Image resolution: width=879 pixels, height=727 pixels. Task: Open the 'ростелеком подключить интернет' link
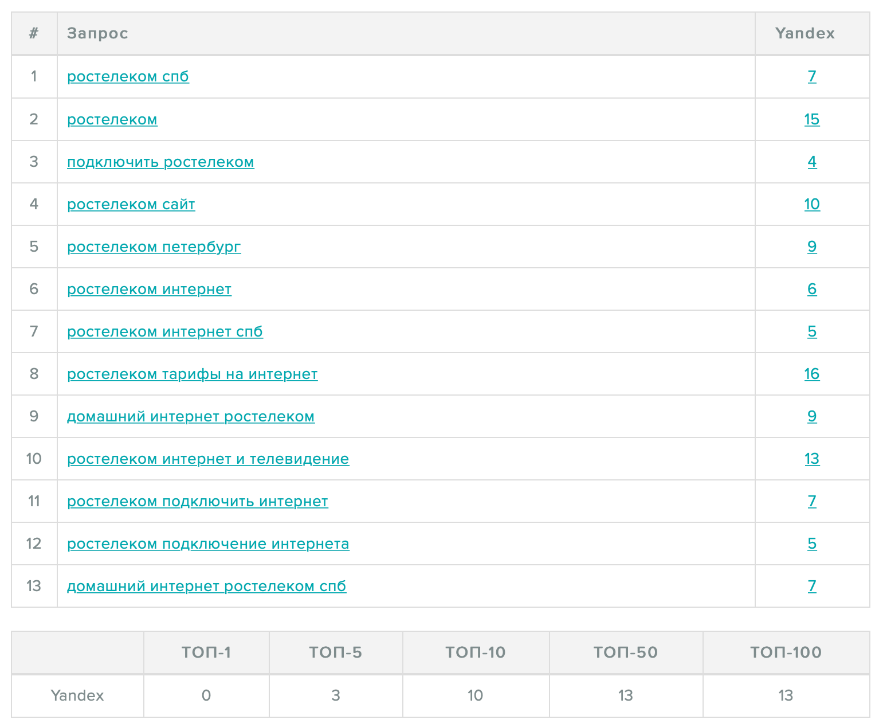tap(198, 501)
